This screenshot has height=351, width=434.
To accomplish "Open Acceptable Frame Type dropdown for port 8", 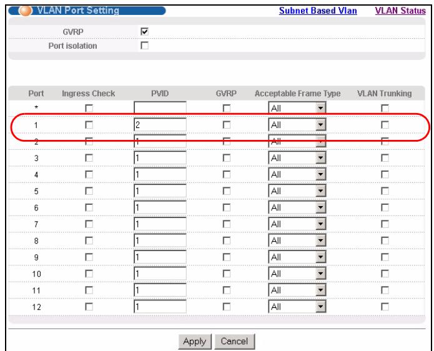I will (x=297, y=240).
